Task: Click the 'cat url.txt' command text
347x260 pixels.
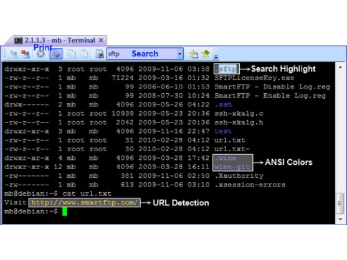Action: coord(87,193)
